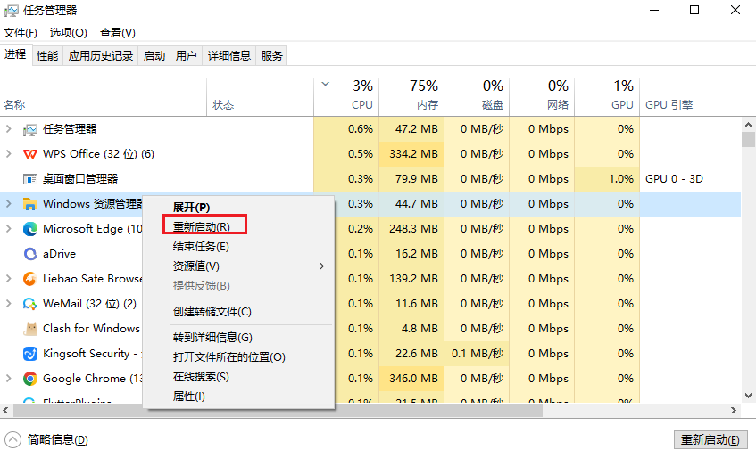
Task: Click the 346.0 MB memory cell
Action: coord(413,379)
